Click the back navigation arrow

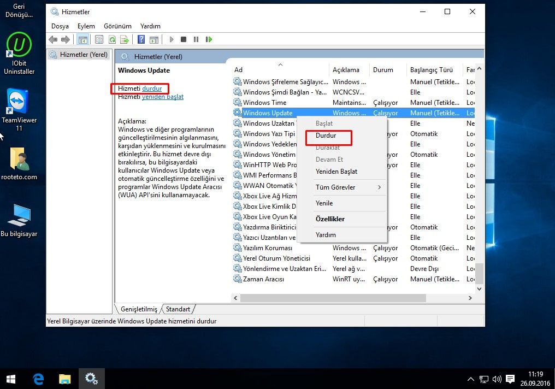(52, 39)
